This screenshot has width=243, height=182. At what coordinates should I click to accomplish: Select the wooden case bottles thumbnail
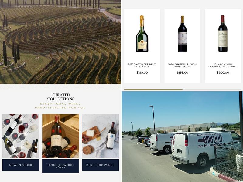tap(60, 136)
